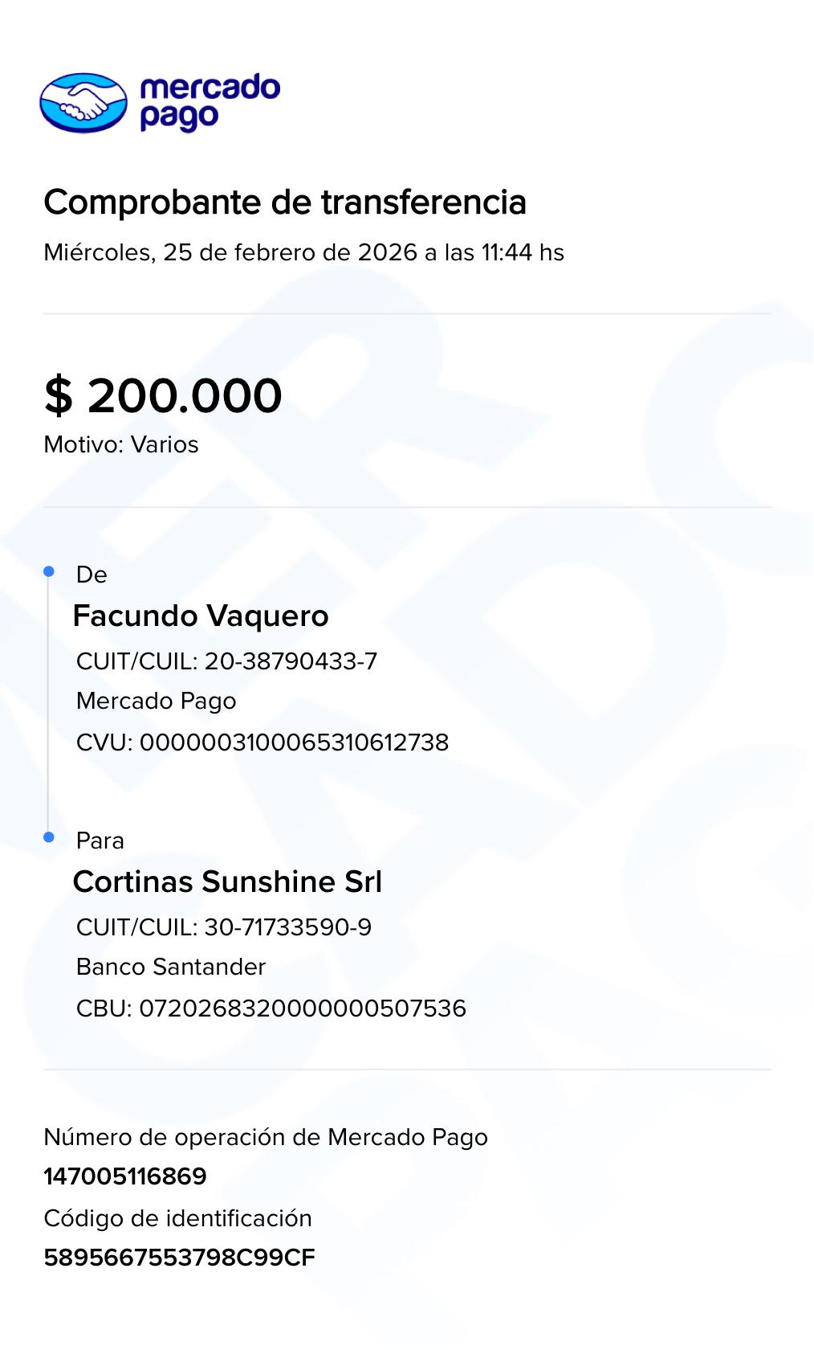814x1350 pixels.
Task: Click the Mercado Pago handshake logo
Action: tap(83, 103)
